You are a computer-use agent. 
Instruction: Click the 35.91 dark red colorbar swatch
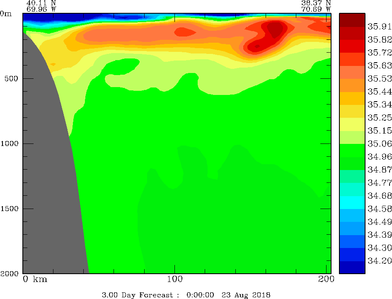[x=352, y=20]
